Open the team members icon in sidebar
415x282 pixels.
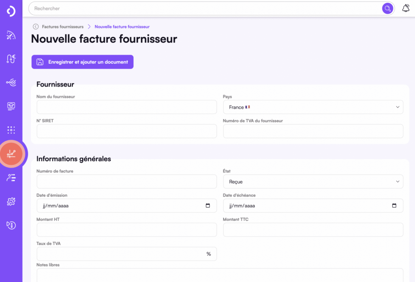11,177
